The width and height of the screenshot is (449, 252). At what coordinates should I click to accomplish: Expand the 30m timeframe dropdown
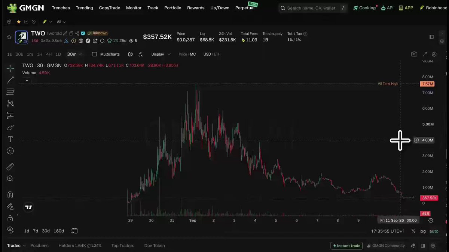(74, 54)
